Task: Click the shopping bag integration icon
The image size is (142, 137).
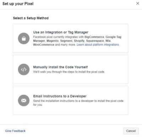Action: [24, 38]
